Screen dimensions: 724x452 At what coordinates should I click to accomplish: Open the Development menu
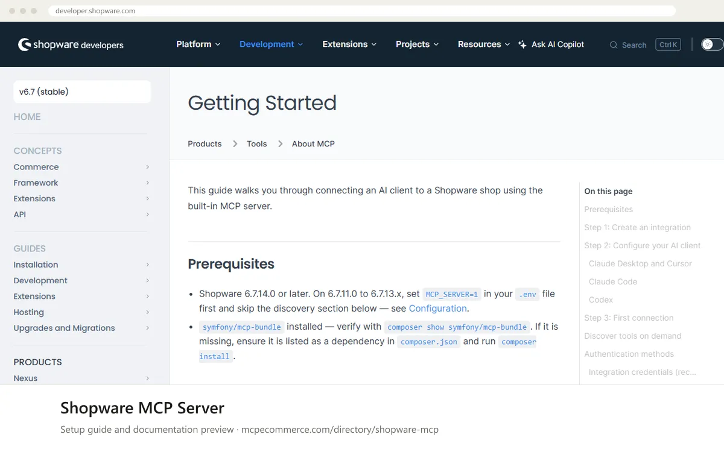pyautogui.click(x=271, y=44)
